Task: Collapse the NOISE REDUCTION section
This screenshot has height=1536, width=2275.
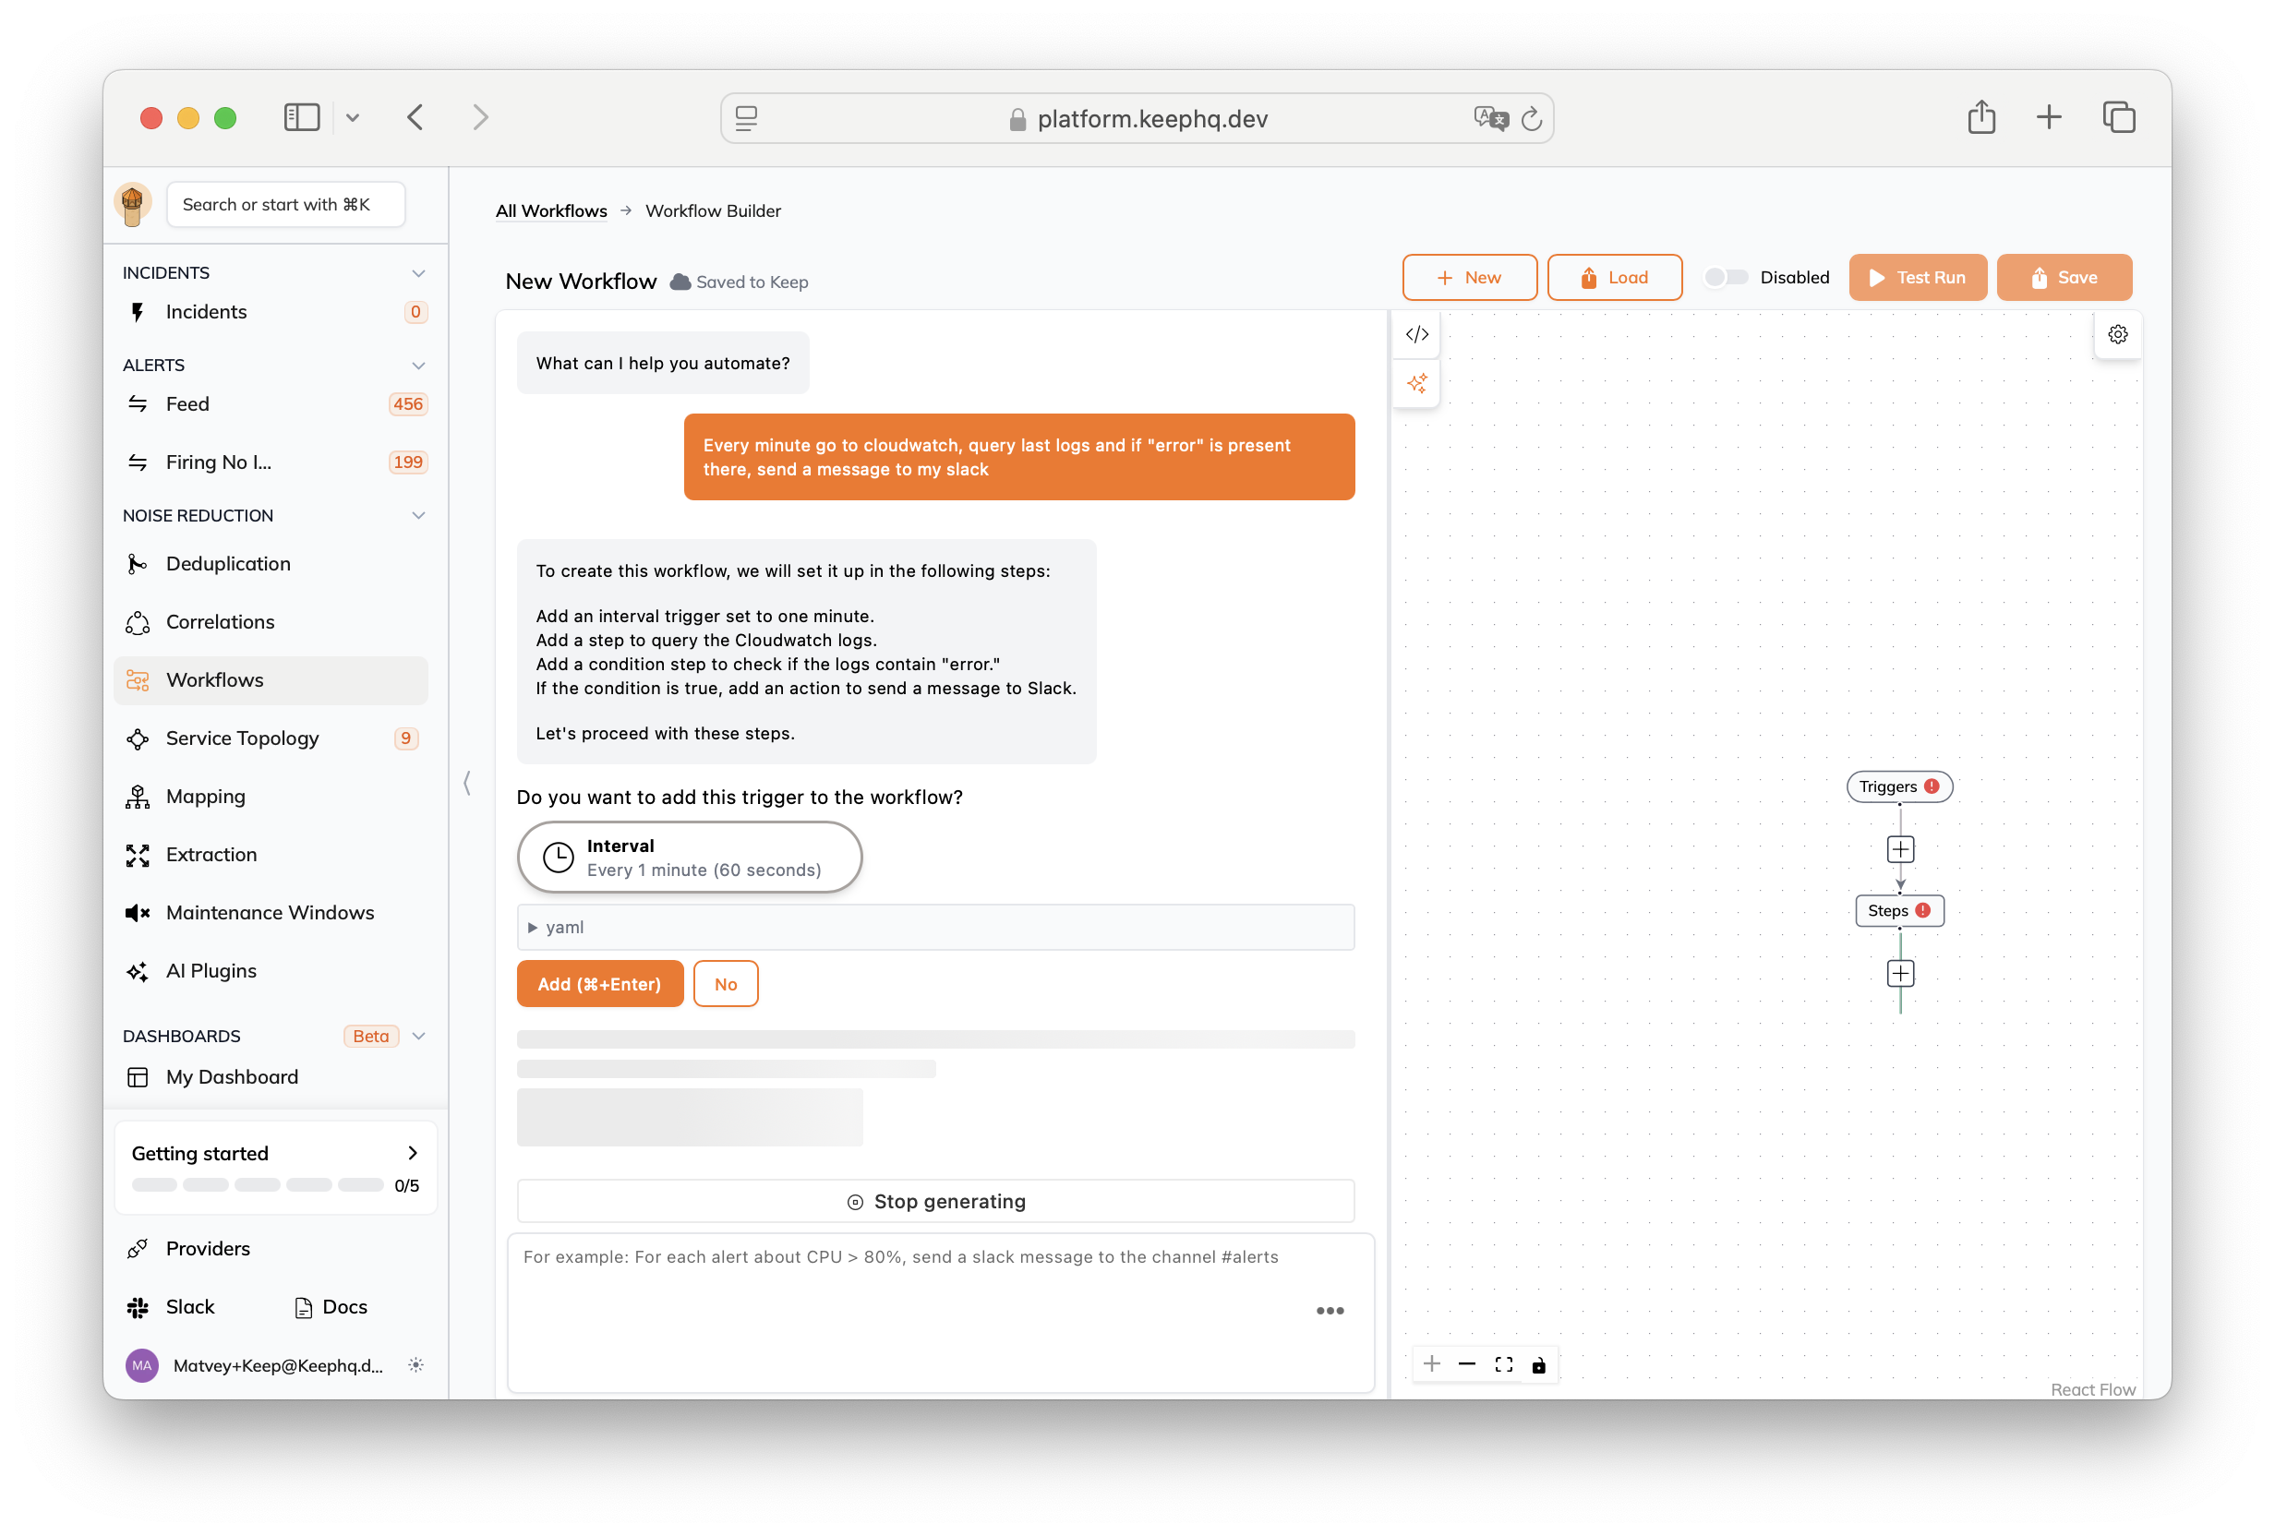Action: click(418, 515)
